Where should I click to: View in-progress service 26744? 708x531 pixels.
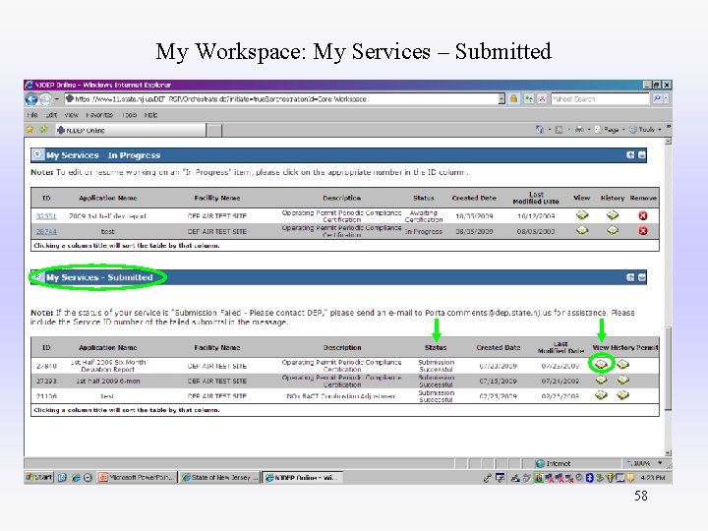coord(582,231)
